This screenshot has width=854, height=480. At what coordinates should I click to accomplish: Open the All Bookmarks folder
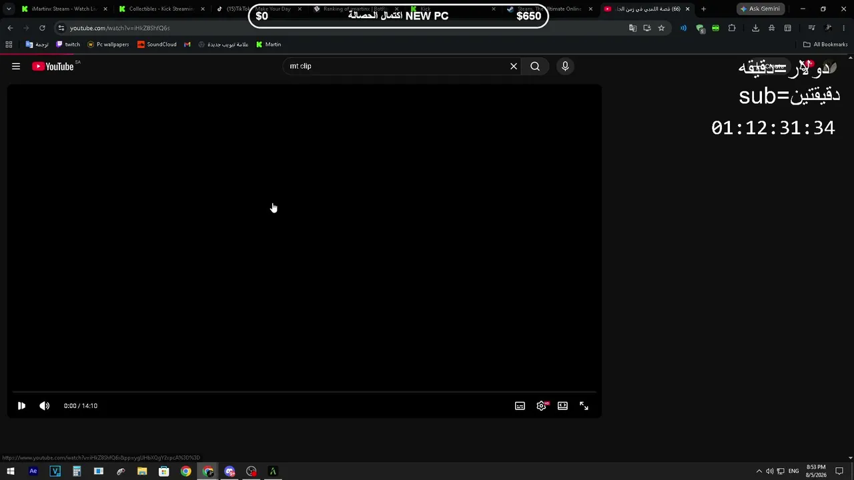(825, 44)
